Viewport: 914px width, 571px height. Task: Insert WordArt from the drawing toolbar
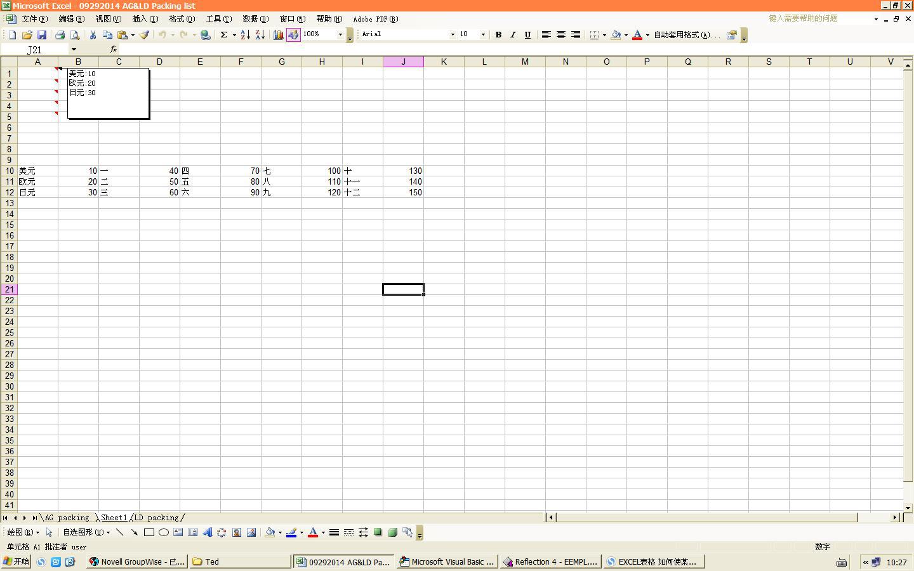207,532
